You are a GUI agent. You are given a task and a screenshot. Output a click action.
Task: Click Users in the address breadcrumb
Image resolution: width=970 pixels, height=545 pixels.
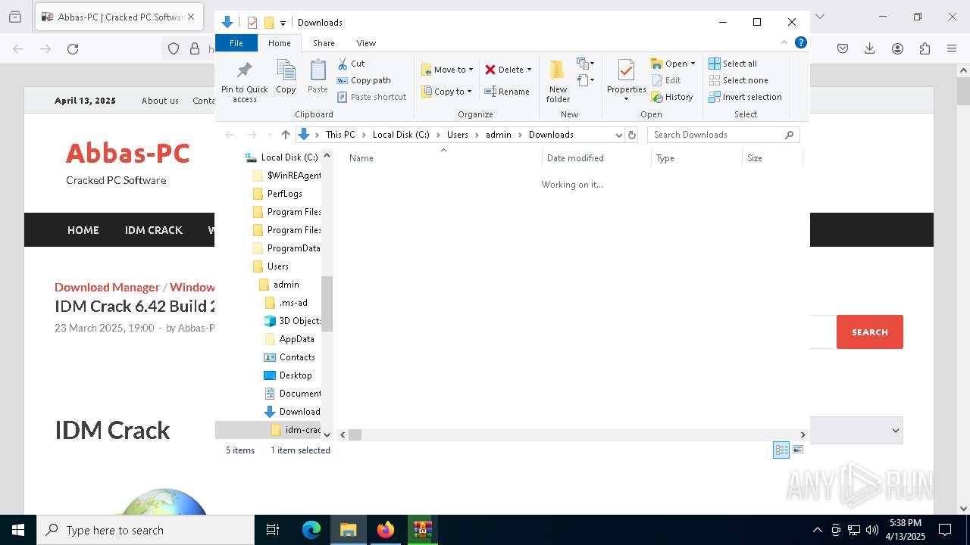click(x=458, y=135)
